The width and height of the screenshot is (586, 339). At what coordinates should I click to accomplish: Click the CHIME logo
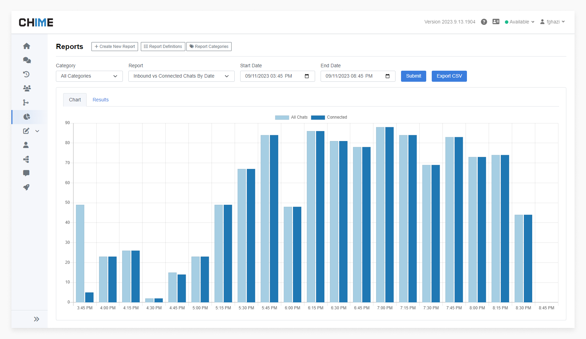36,22
